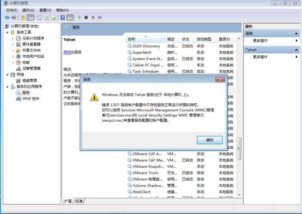Viewport: 302px width, 214px height.
Task: Collapse the 存储 tree node
Action: pyautogui.click(x=7, y=74)
